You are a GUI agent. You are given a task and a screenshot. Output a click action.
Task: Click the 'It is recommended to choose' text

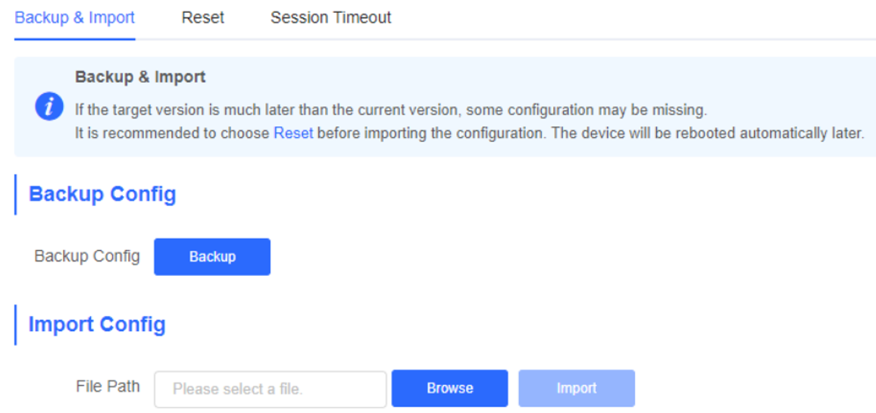click(173, 133)
